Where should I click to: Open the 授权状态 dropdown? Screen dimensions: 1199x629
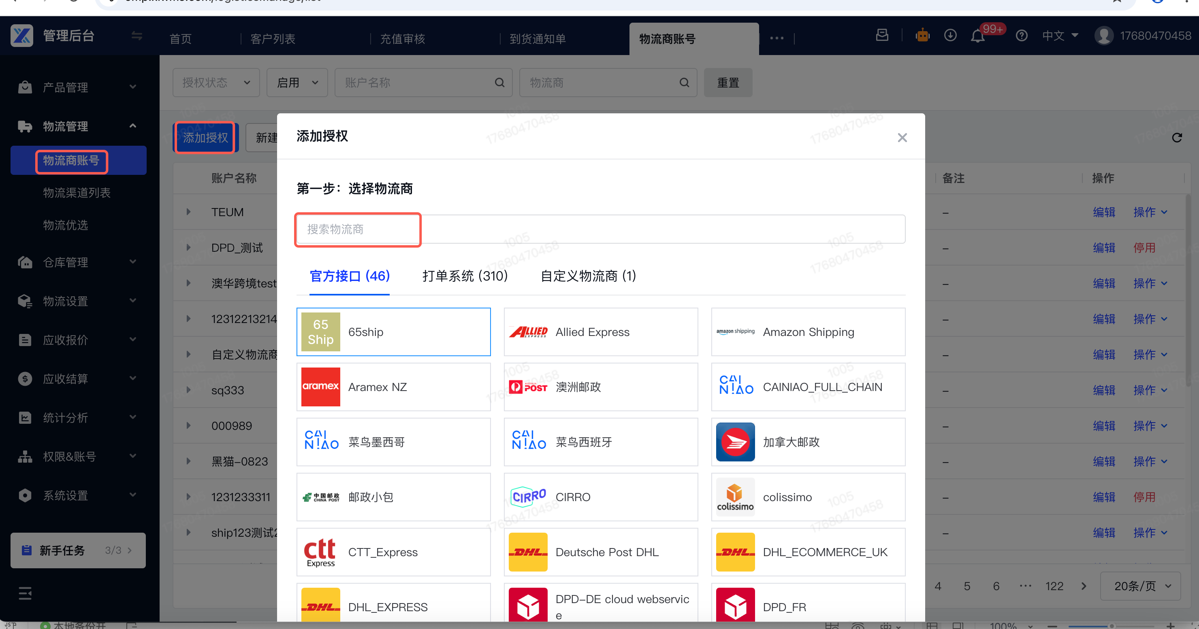tap(216, 83)
